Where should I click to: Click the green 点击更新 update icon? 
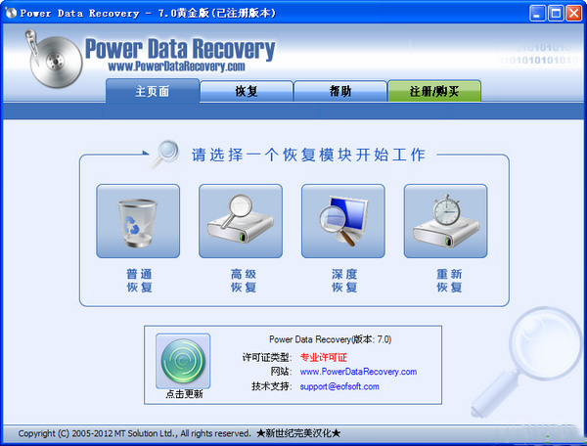pyautogui.click(x=183, y=361)
